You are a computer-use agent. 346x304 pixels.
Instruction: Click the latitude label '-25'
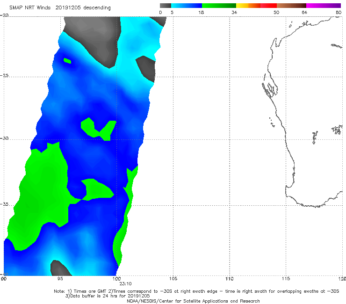(5, 75)
